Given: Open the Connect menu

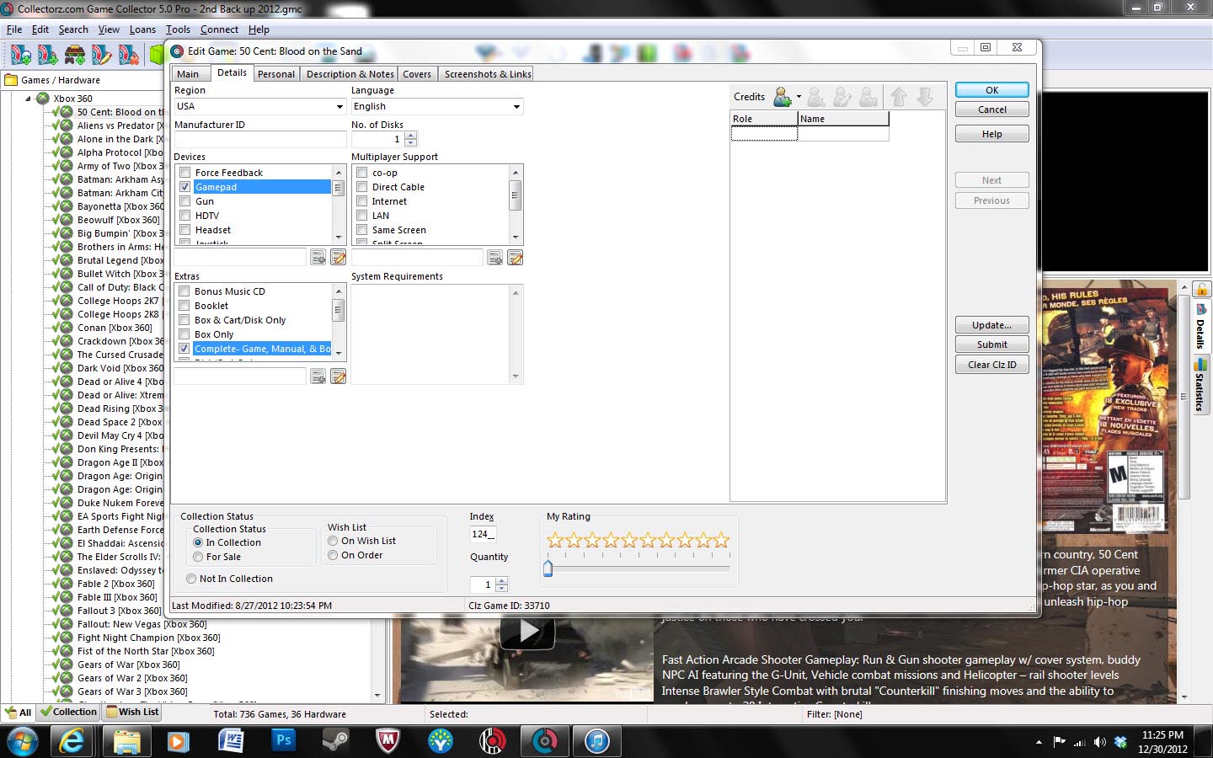Looking at the screenshot, I should (x=219, y=29).
